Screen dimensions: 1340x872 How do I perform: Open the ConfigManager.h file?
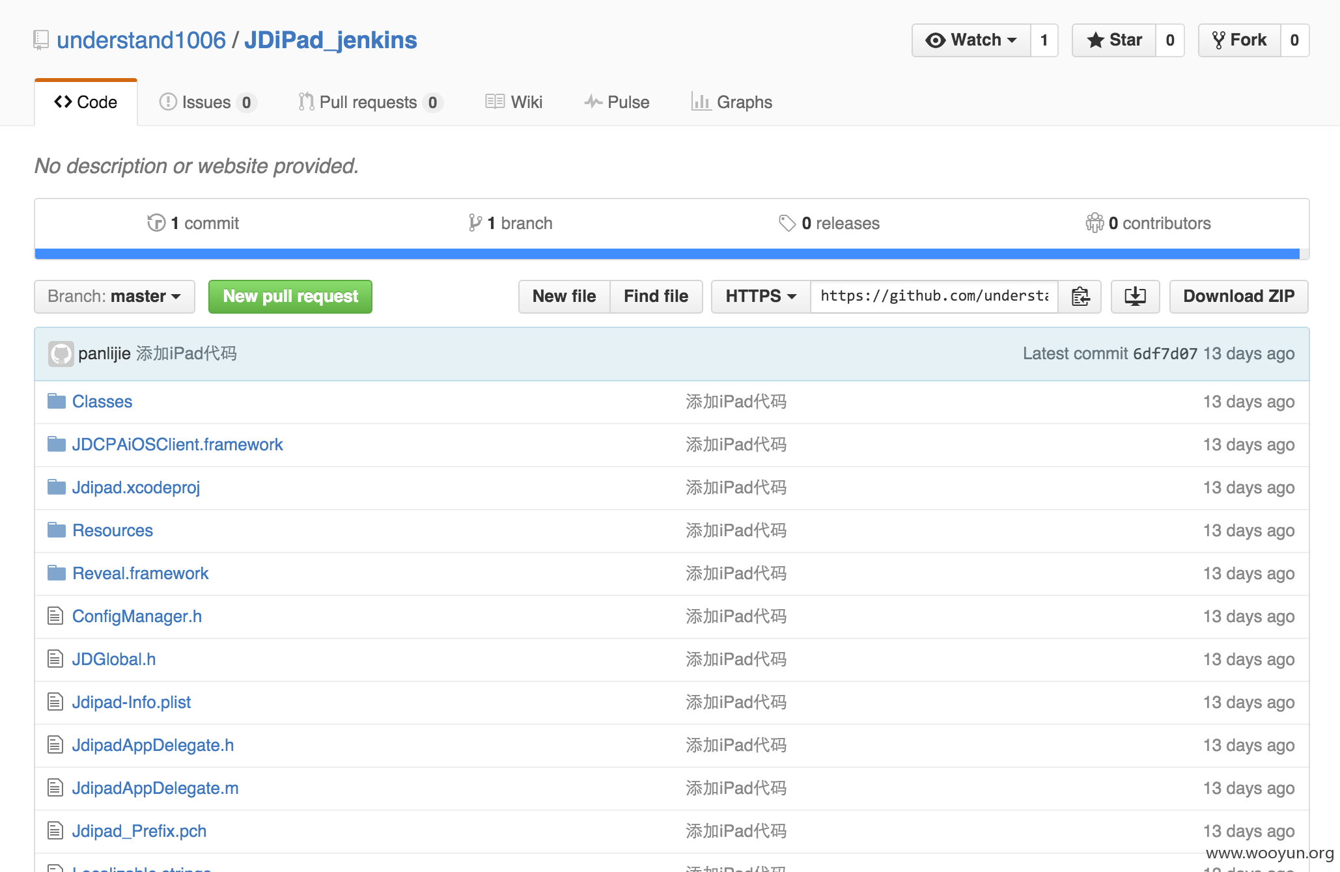137,616
